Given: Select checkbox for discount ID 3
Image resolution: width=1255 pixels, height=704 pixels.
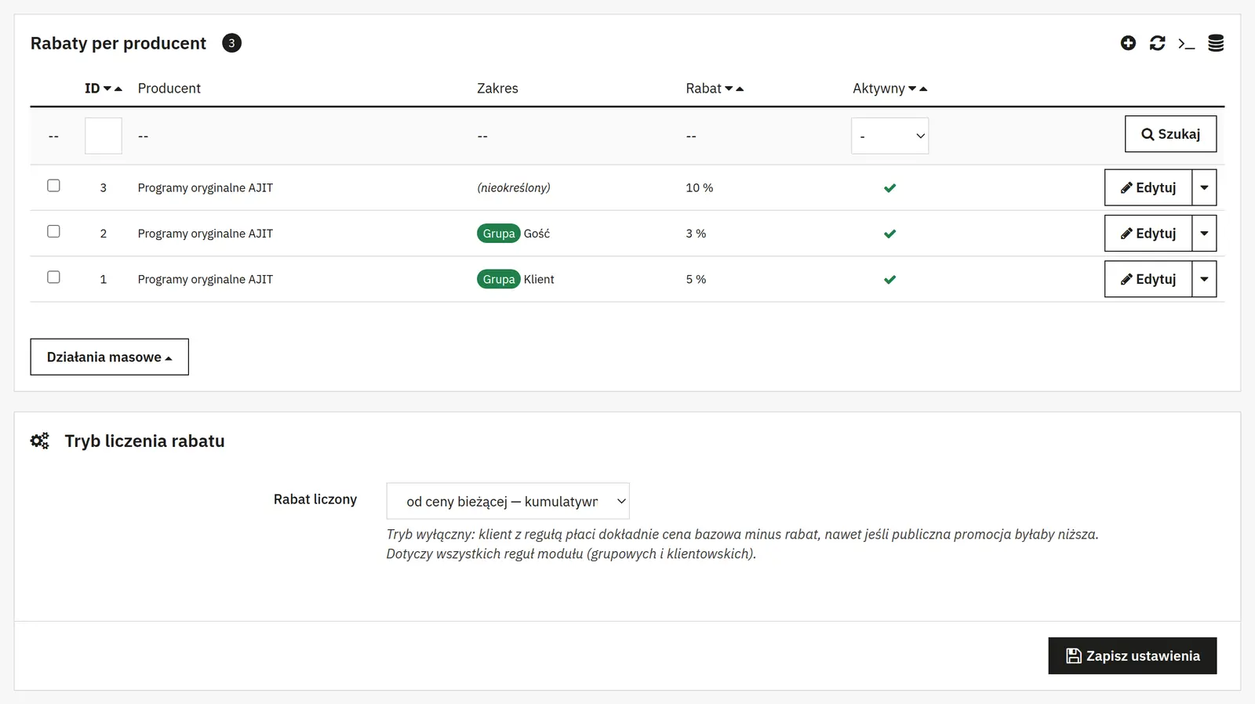Looking at the screenshot, I should pos(53,186).
